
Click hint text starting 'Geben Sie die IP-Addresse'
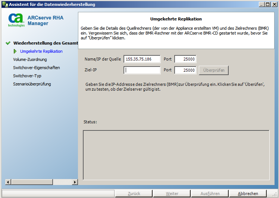pos(175,87)
